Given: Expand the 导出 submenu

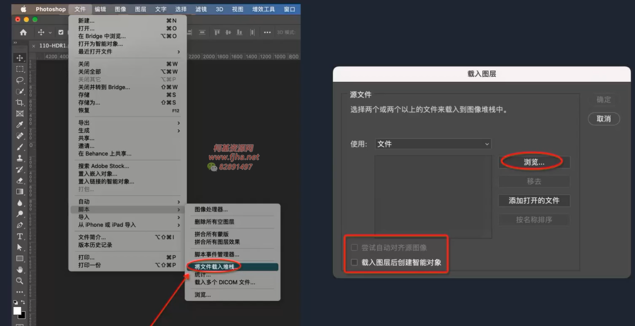Looking at the screenshot, I should pyautogui.click(x=127, y=123).
